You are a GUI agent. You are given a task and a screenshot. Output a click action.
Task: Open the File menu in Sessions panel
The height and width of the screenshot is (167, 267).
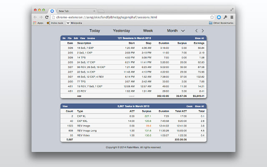(x=70, y=38)
